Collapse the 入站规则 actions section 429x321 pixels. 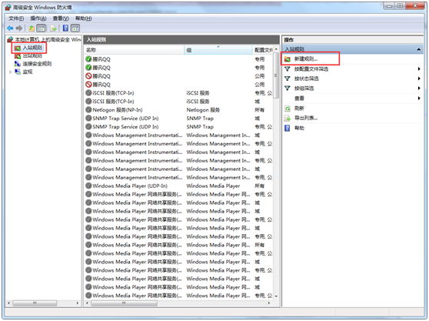(418, 49)
